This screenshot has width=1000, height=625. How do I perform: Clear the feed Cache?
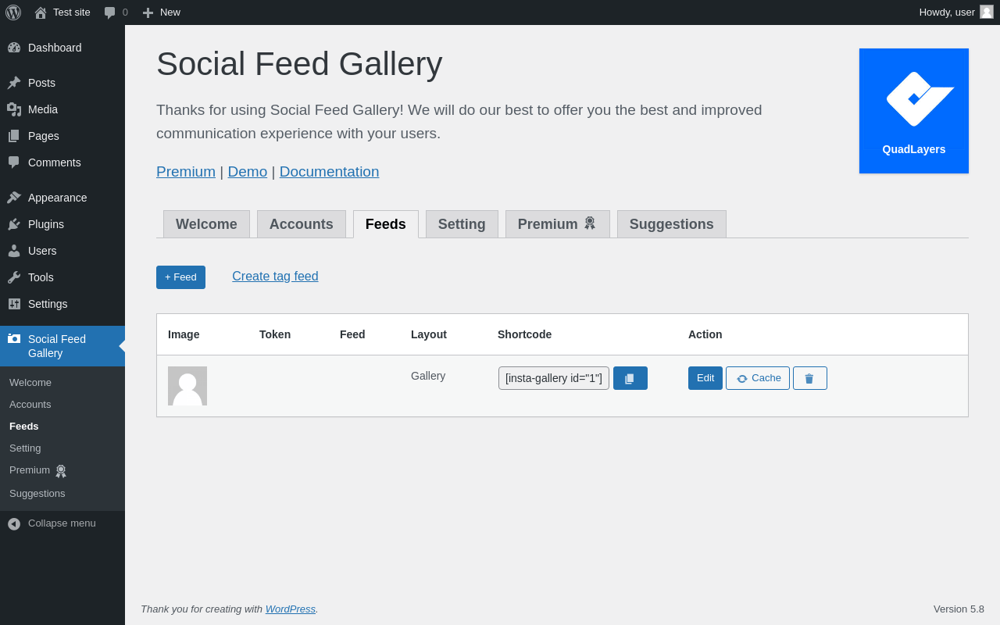click(x=757, y=378)
